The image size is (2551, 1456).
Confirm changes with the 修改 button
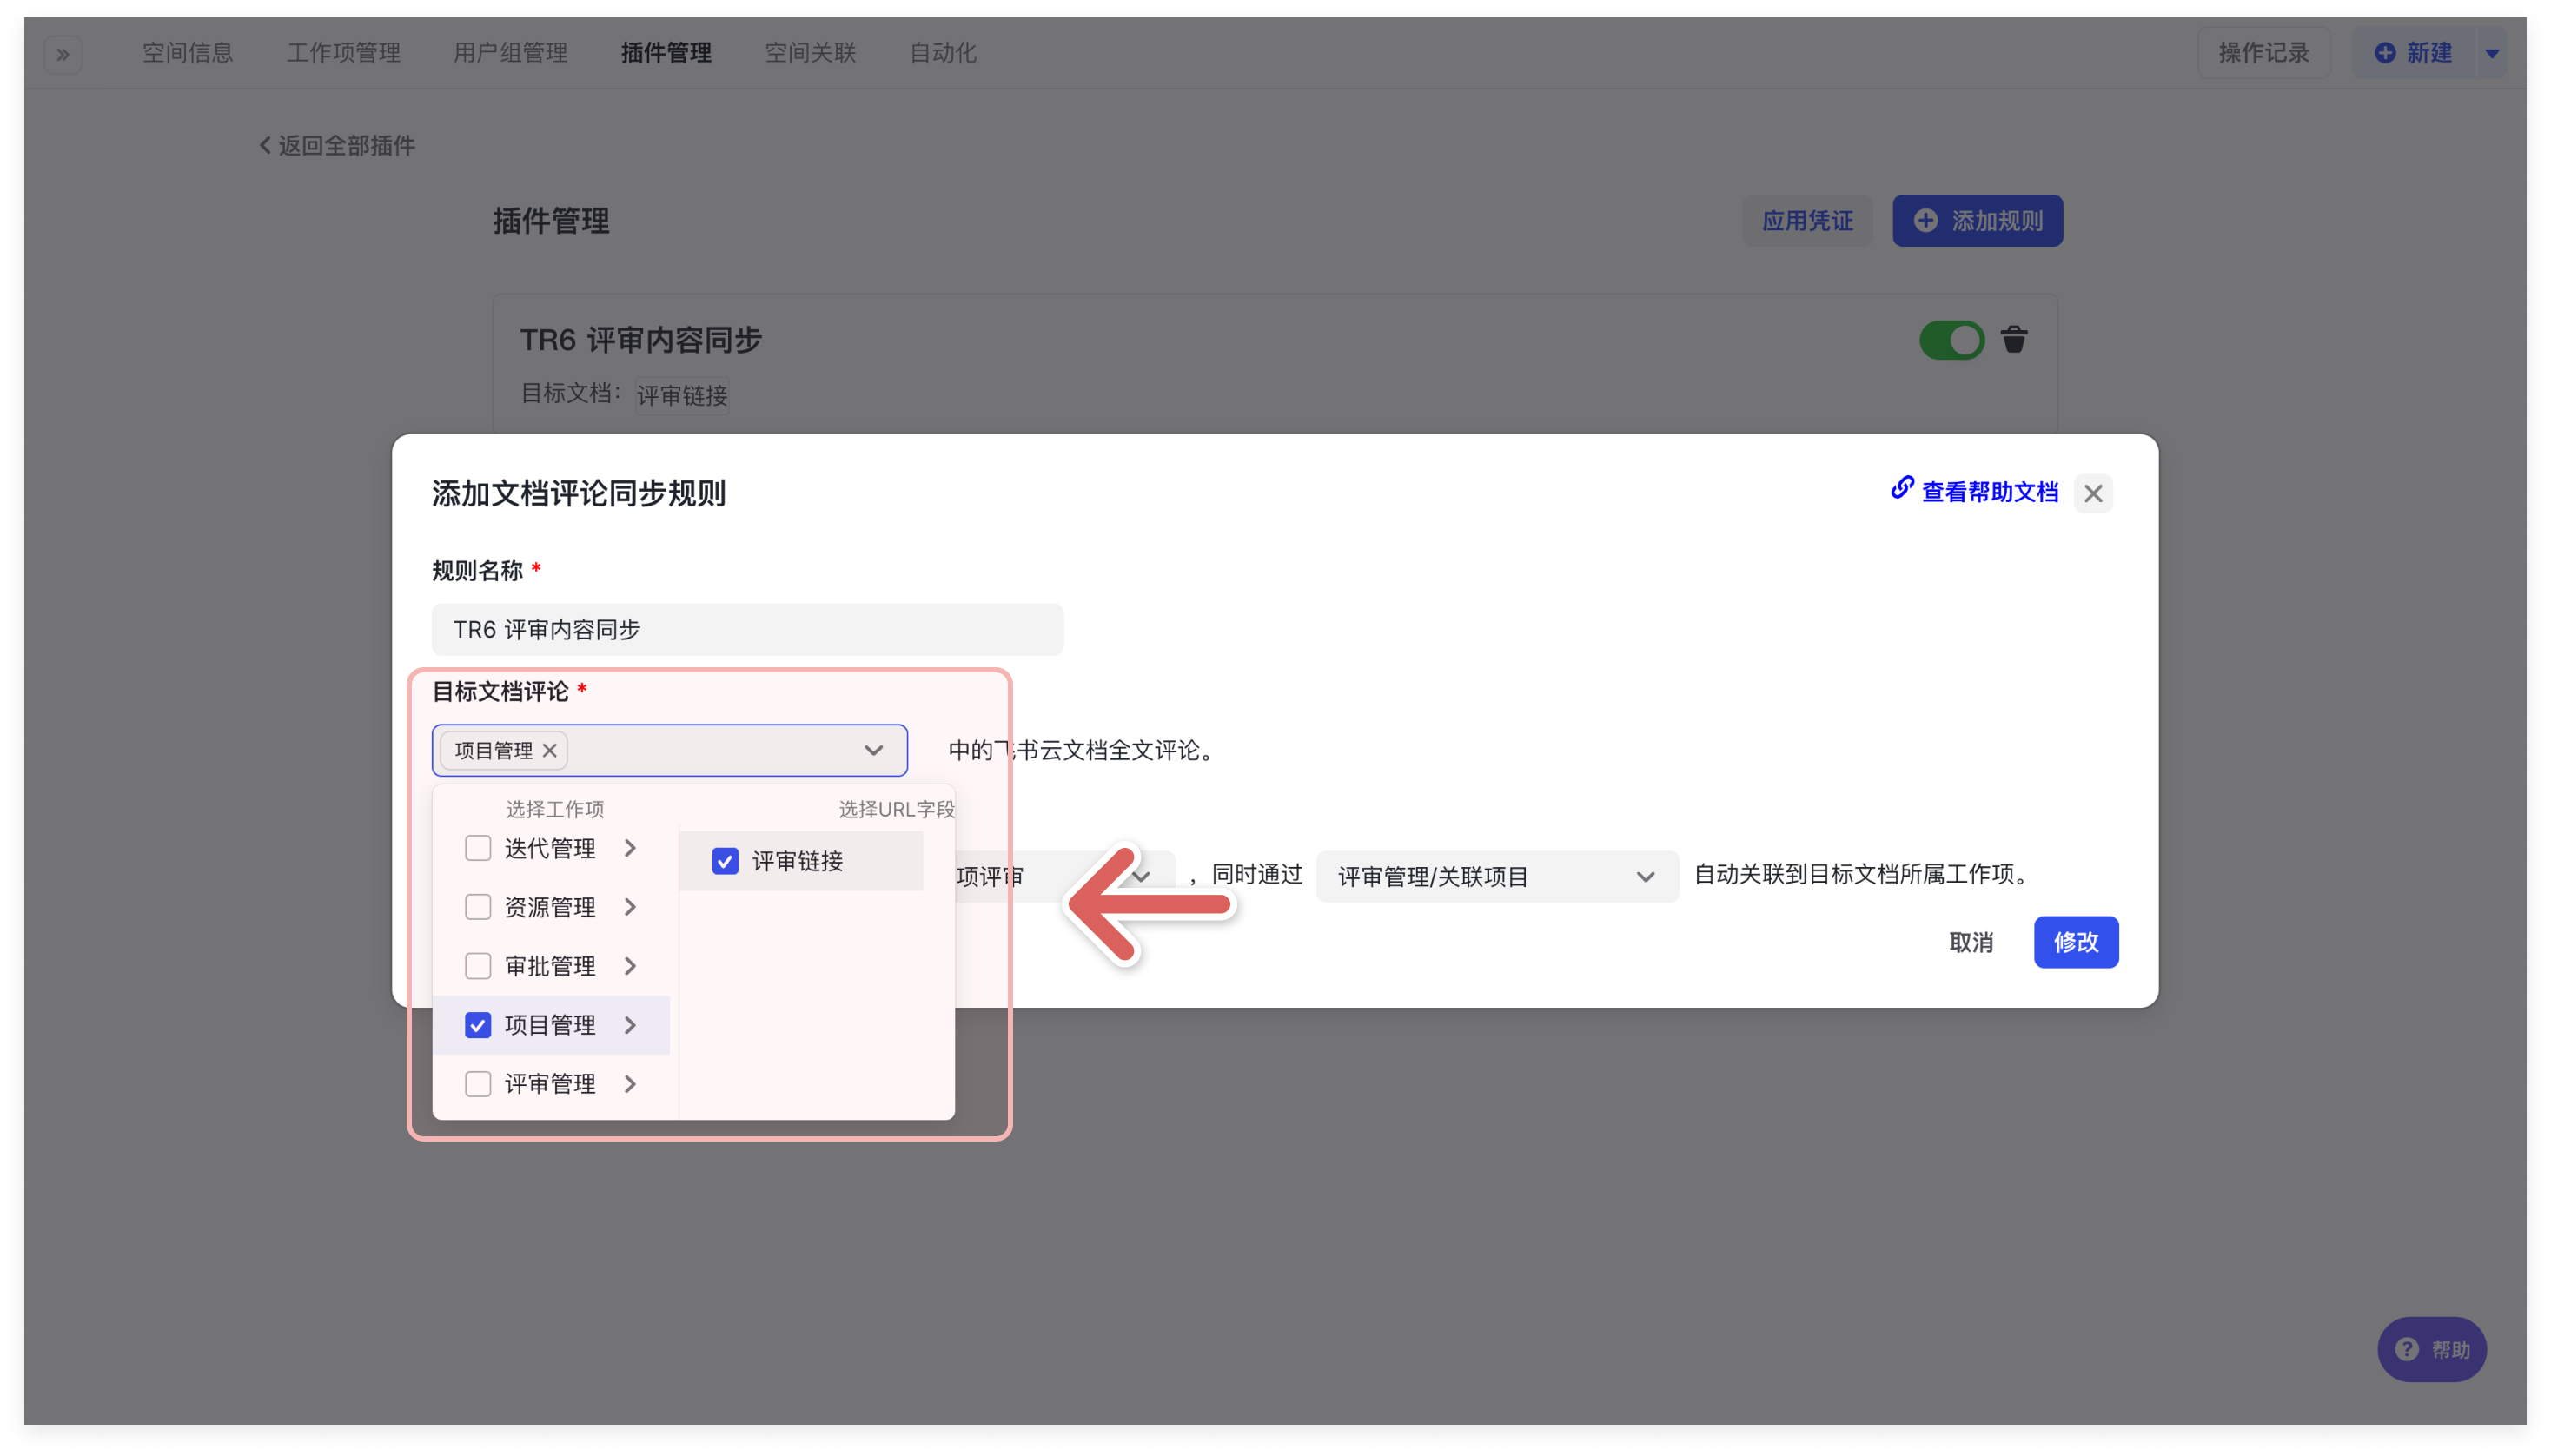point(2075,942)
